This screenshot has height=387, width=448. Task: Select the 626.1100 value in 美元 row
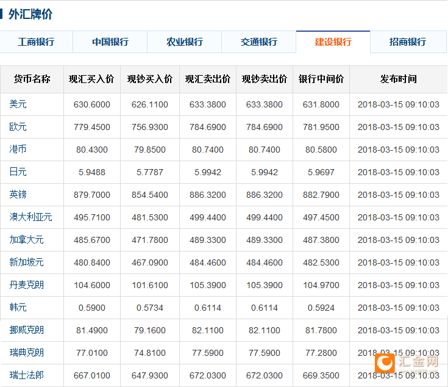click(150, 104)
